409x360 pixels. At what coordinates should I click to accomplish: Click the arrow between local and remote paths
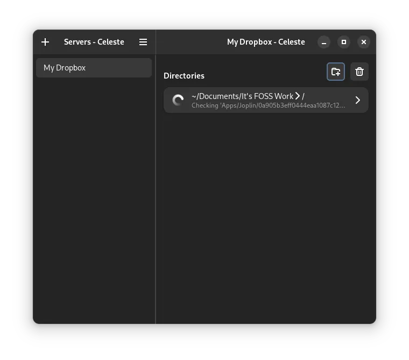[297, 96]
